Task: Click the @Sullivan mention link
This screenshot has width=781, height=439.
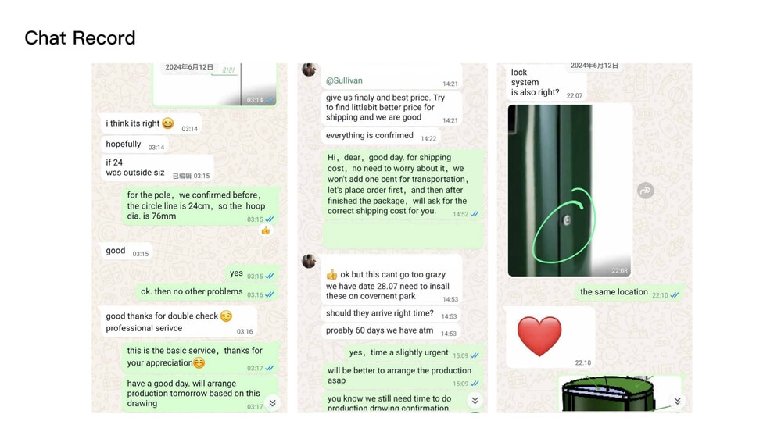Action: pos(344,80)
